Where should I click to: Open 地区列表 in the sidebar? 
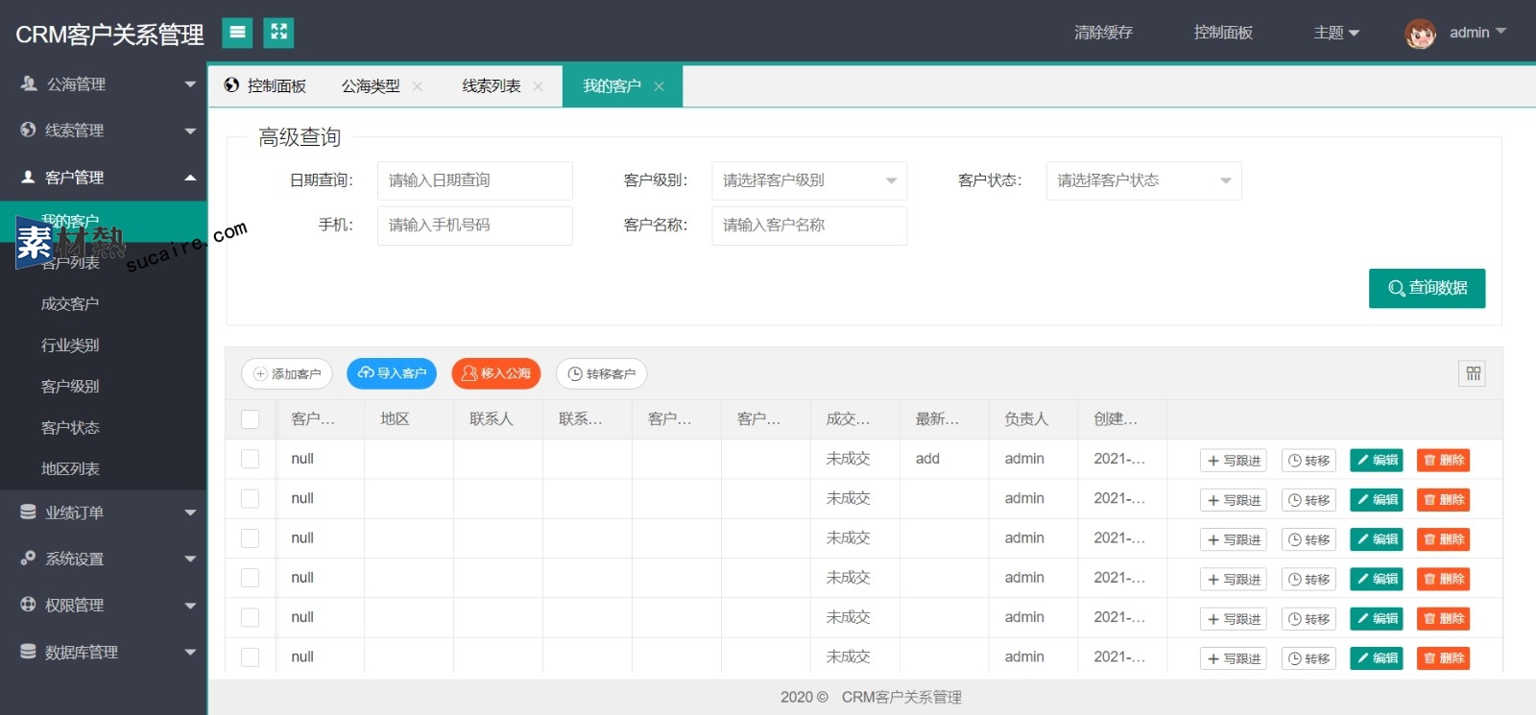tap(70, 468)
